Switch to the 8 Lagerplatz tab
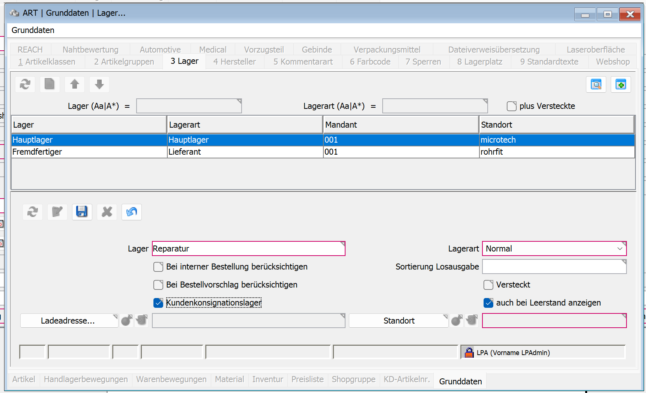The width and height of the screenshot is (646, 393). coord(479,62)
